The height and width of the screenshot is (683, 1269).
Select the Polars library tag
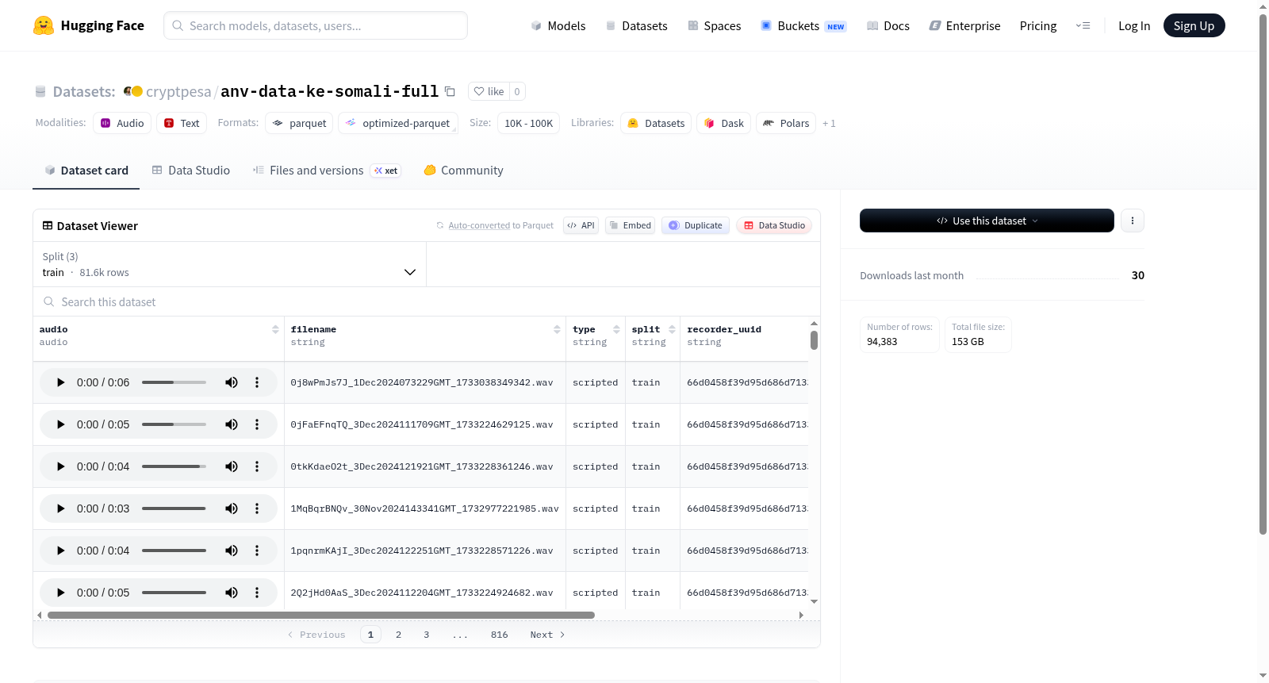coord(786,123)
